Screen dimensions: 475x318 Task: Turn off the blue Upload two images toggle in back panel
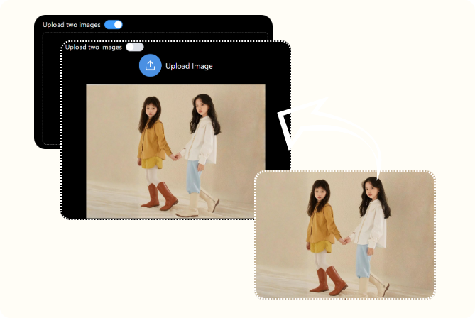(x=114, y=25)
